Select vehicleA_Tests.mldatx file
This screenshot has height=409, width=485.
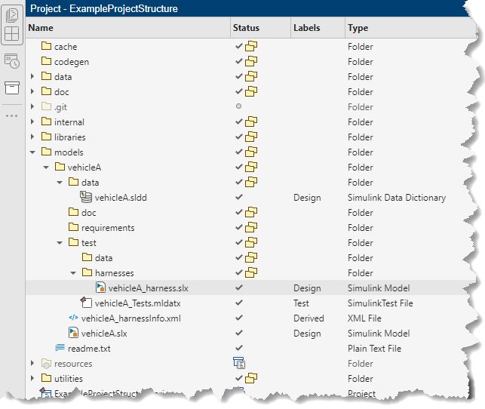(x=137, y=303)
